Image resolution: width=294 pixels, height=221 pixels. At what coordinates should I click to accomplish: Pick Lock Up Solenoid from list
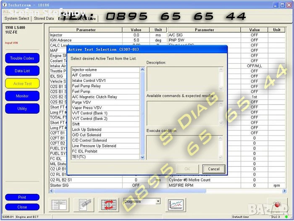[x=105, y=130]
